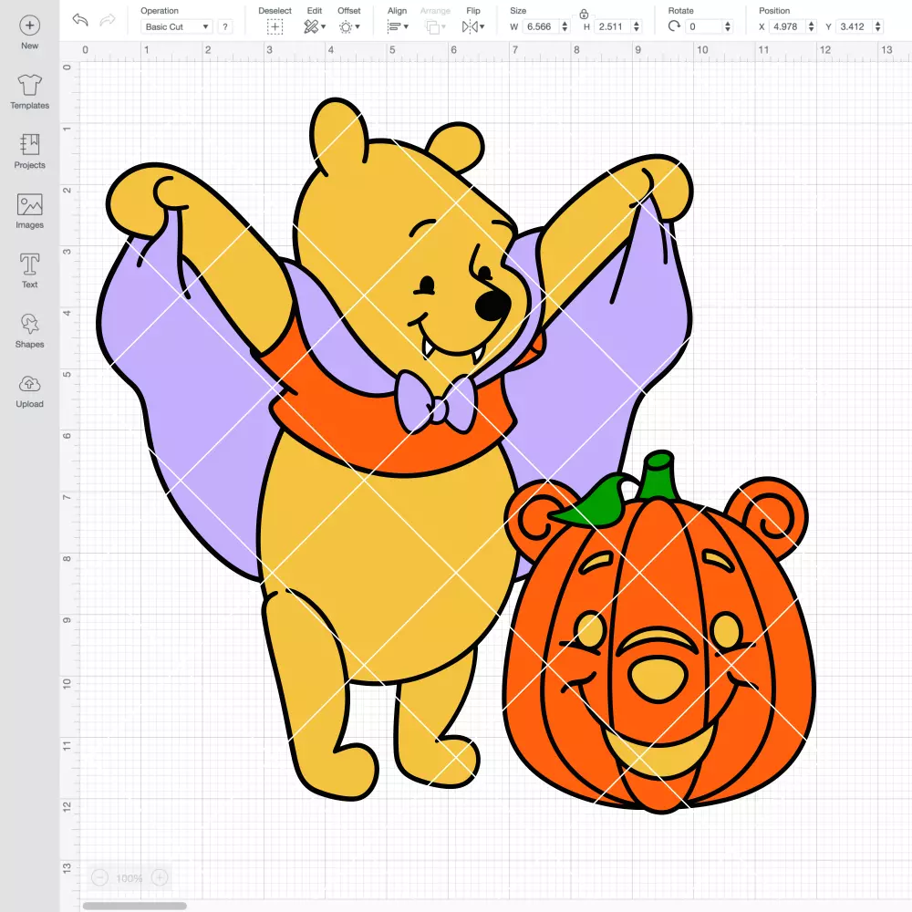Click the Position X input field
912x912 pixels.
[786, 26]
